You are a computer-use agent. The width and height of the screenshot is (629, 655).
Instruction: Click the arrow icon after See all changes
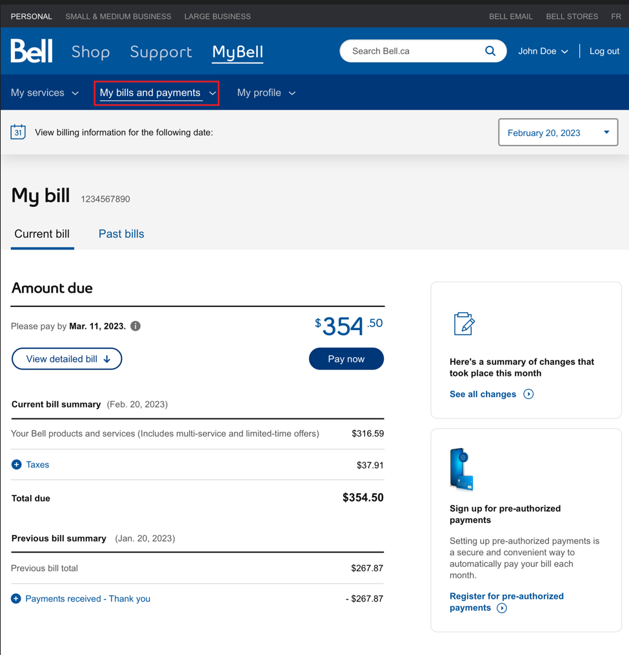point(528,394)
